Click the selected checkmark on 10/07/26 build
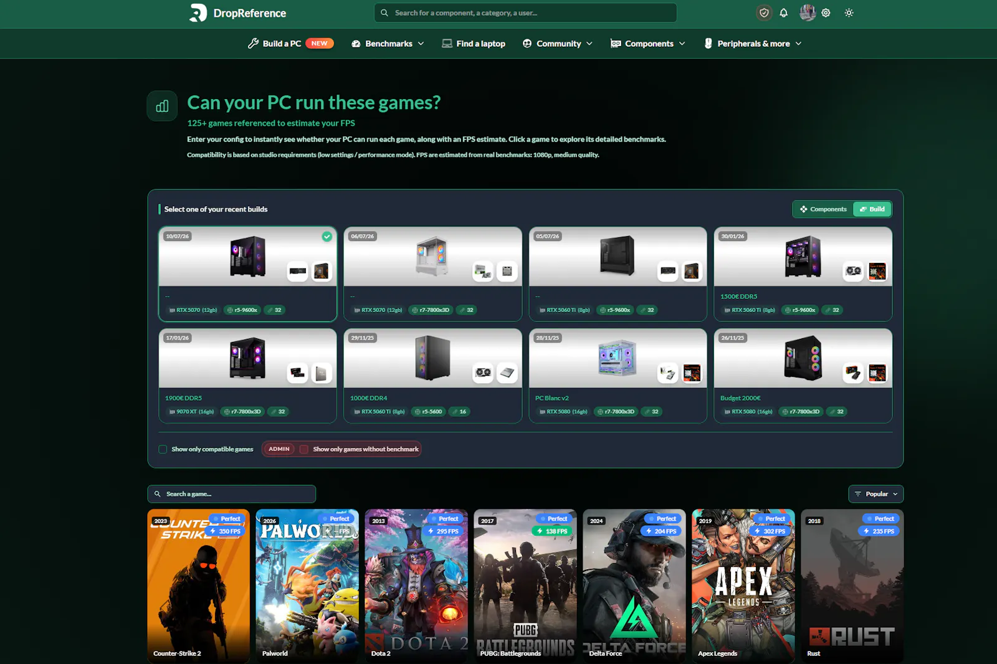The width and height of the screenshot is (997, 664). [x=327, y=237]
